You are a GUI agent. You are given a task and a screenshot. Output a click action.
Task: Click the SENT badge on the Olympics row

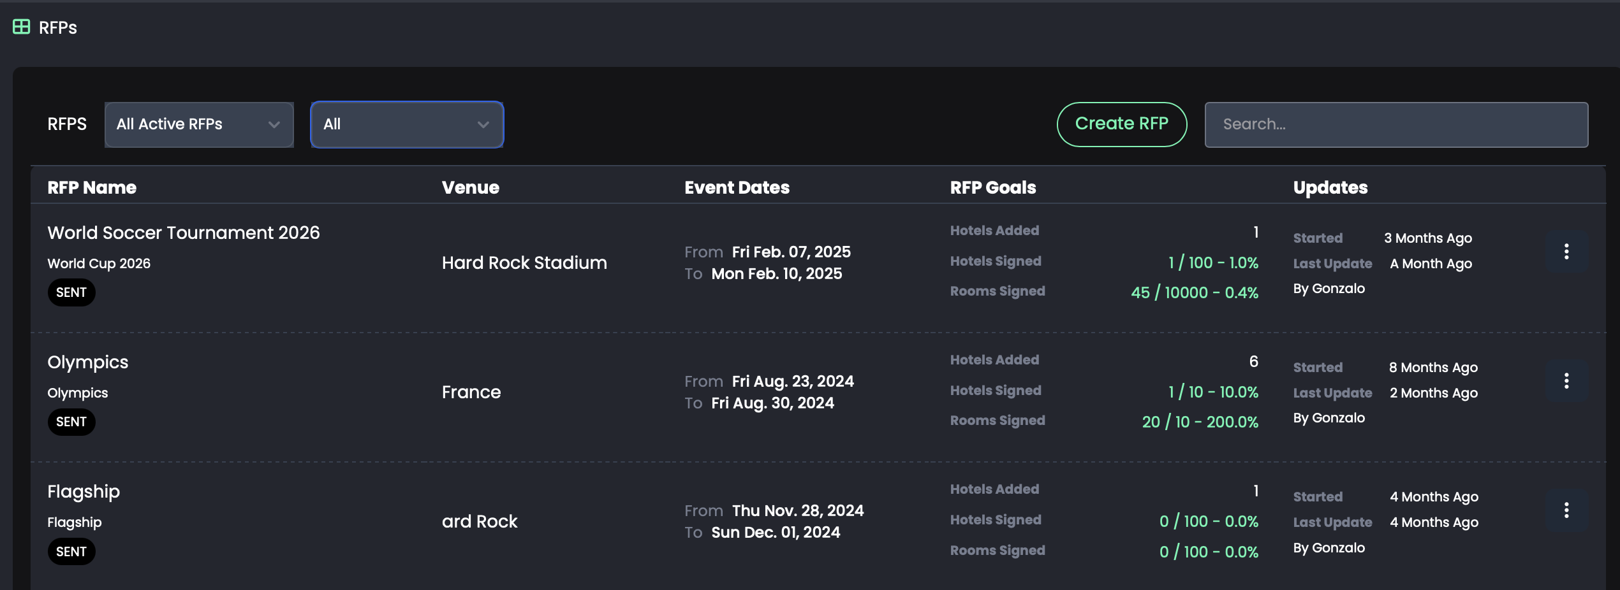71,422
